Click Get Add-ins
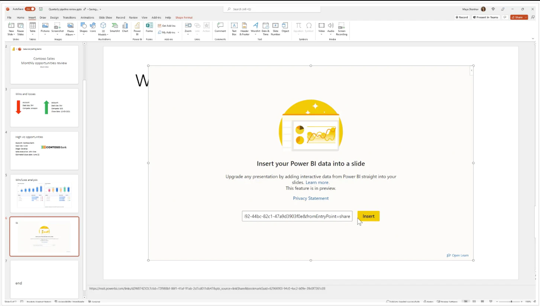Viewport: 540px width, 306px height. [x=167, y=26]
